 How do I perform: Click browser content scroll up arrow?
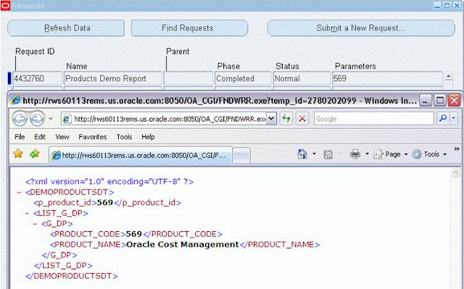point(455,173)
